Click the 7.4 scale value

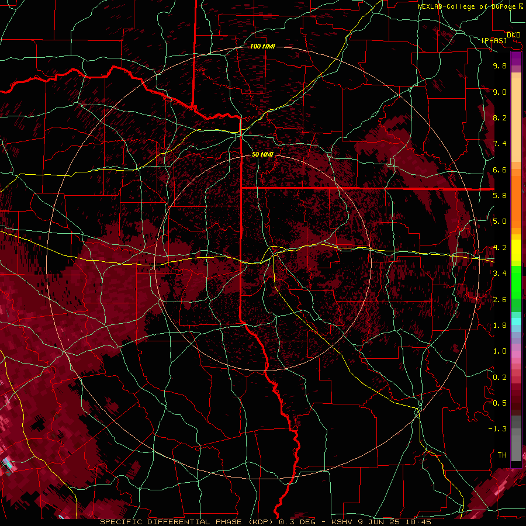point(500,144)
